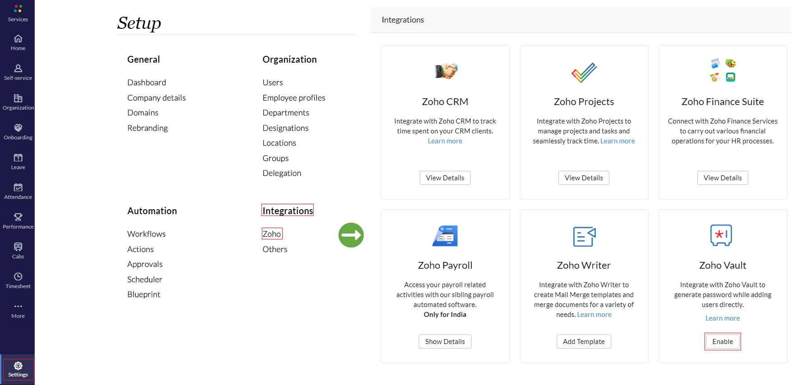Open the Services app switcher icon
The height and width of the screenshot is (385, 801).
18,9
